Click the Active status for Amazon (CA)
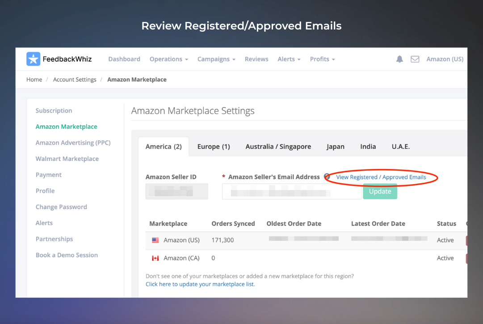Screen dimensions: 483x324 click(x=445, y=258)
